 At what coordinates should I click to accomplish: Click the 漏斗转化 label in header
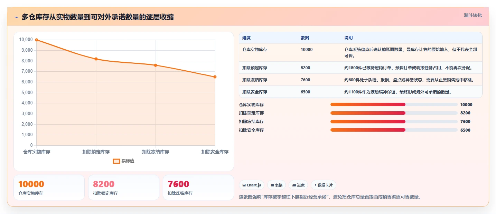click(x=472, y=15)
